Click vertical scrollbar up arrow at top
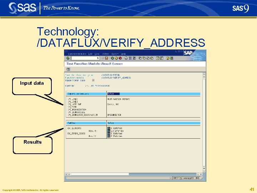 click(204, 74)
